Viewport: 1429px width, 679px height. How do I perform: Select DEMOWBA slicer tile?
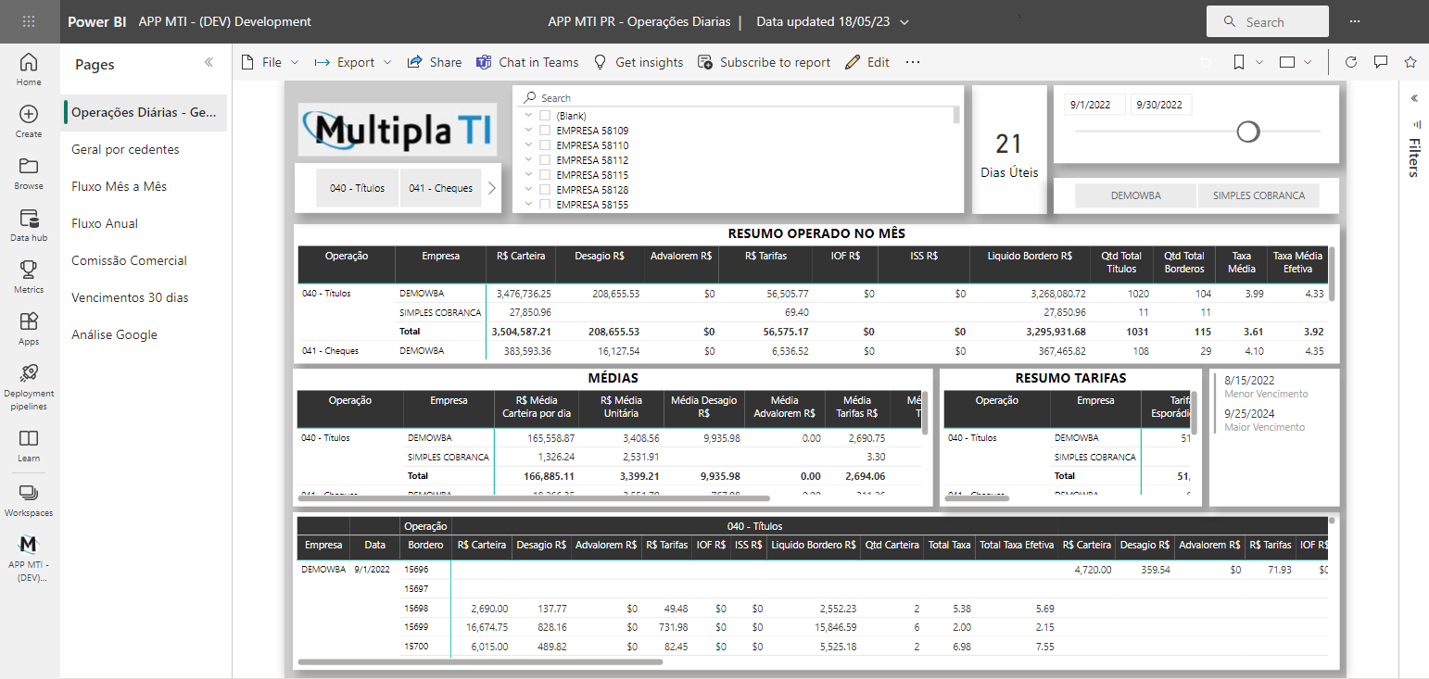[x=1136, y=195]
